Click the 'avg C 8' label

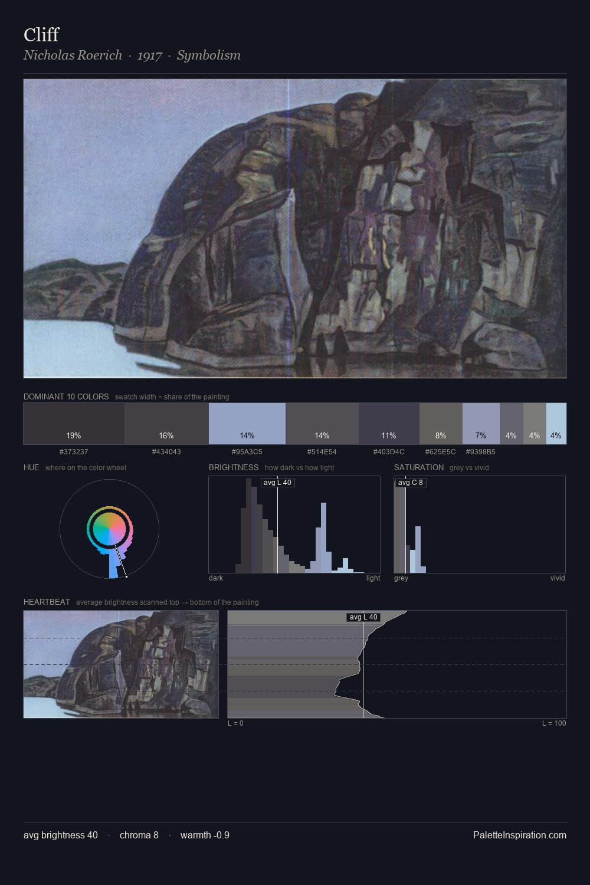click(x=410, y=483)
